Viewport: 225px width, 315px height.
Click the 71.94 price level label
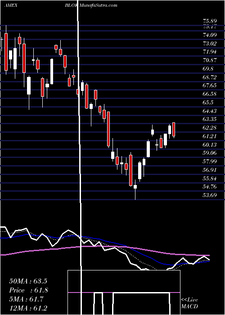(209, 52)
